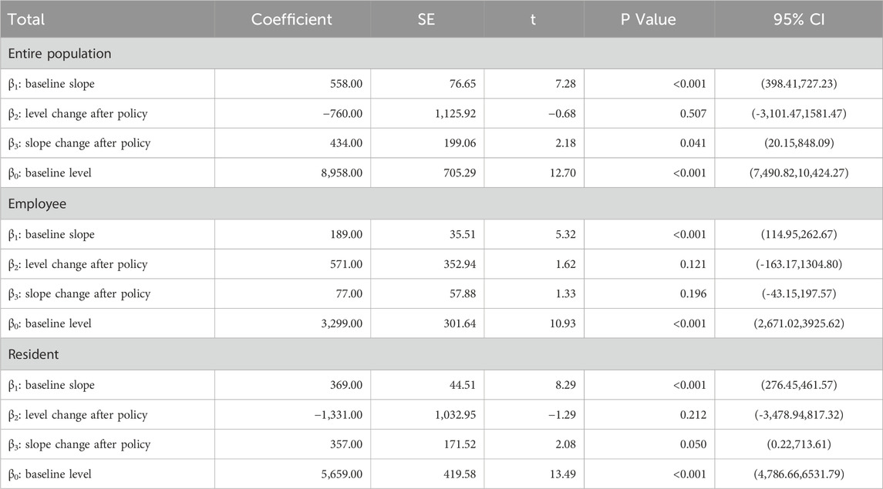Select the Entire population section row
The height and width of the screenshot is (489, 883).
tap(441, 53)
